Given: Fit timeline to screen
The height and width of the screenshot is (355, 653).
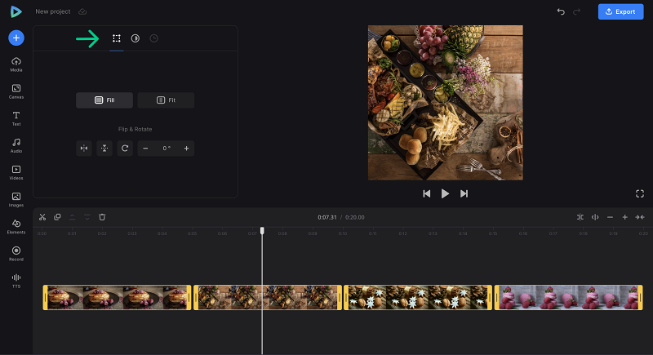Looking at the screenshot, I should (640, 217).
